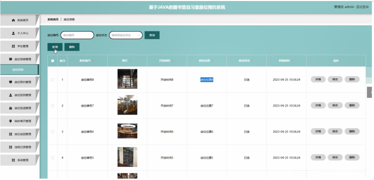The image size is (374, 180).
Task: Sort by the 座位状态 column arrows
Action: pyautogui.click(x=252, y=61)
